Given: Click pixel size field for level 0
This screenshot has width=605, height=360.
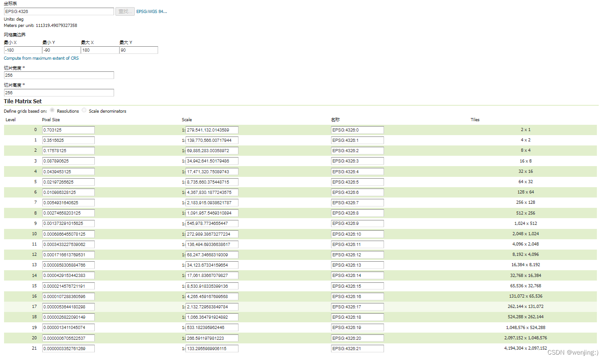Looking at the screenshot, I should [x=68, y=130].
